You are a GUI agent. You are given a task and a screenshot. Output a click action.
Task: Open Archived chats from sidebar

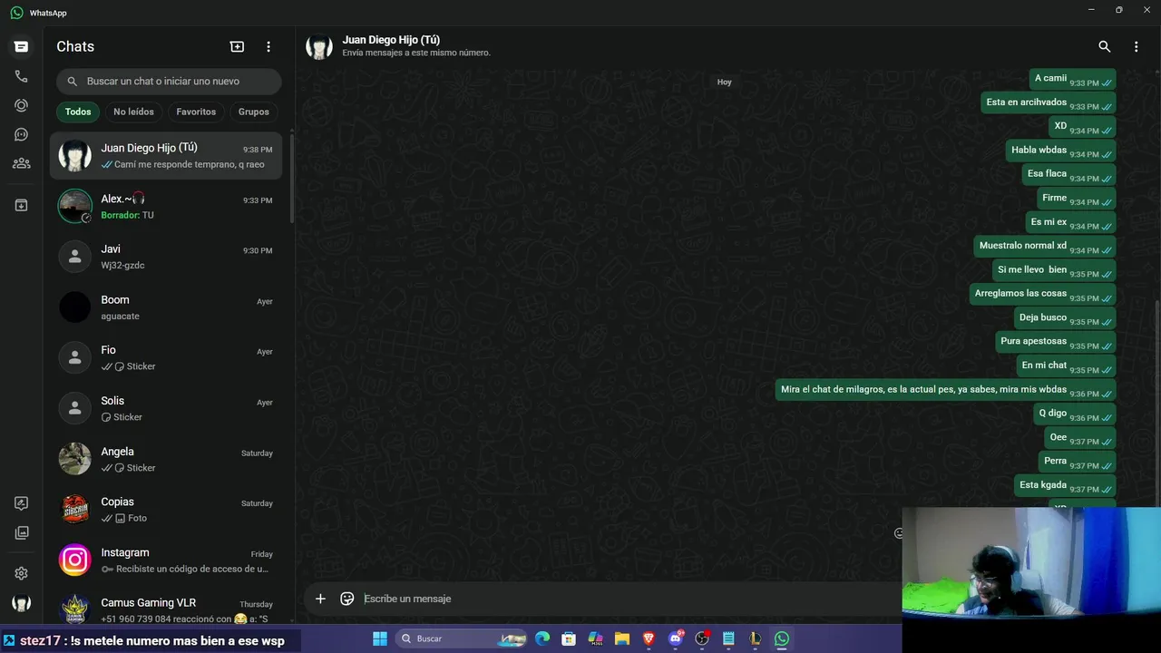click(21, 205)
